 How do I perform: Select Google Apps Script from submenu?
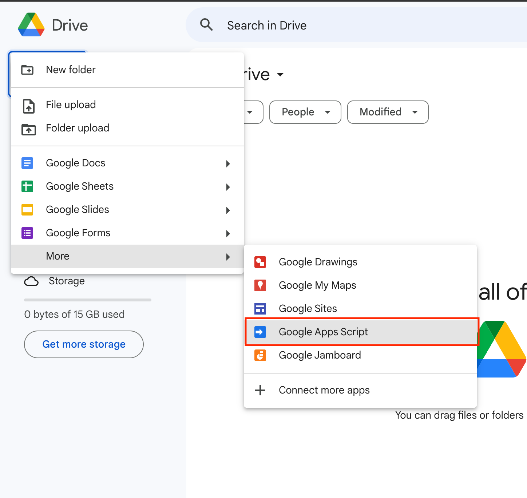tap(360, 332)
